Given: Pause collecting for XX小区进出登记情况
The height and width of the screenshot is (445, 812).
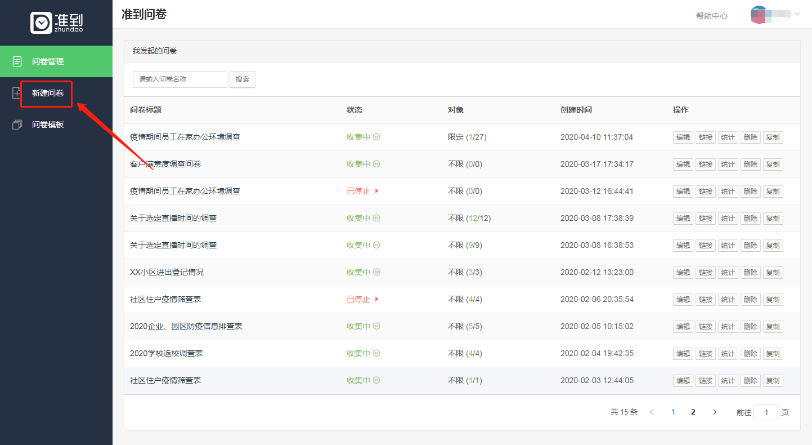Looking at the screenshot, I should [376, 272].
